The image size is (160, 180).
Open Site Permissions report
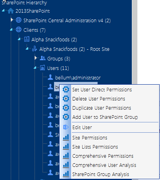[x=110, y=137]
